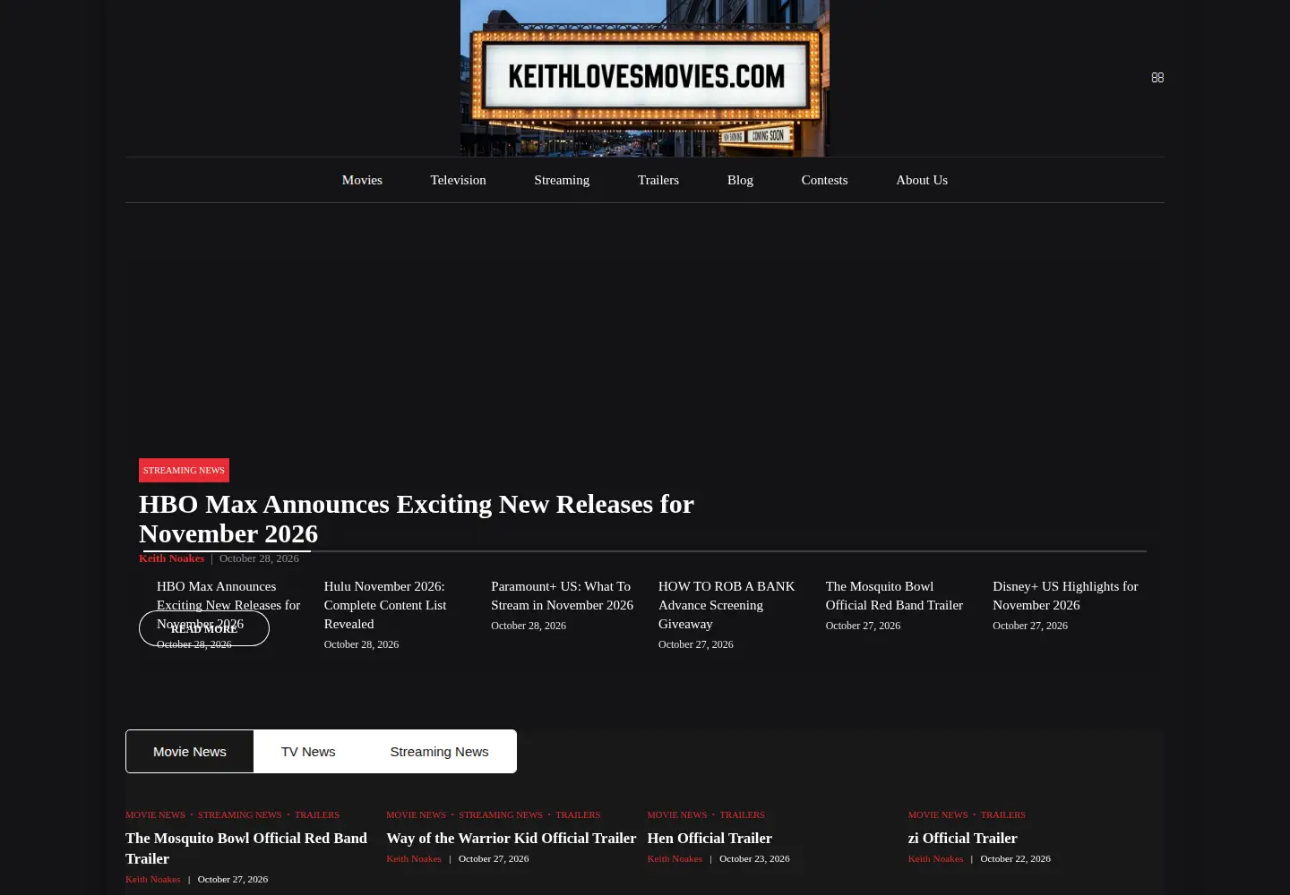The image size is (1290, 895).
Task: Open The Mosquito Bowl Official Red Band Trailer article
Action: [246, 848]
